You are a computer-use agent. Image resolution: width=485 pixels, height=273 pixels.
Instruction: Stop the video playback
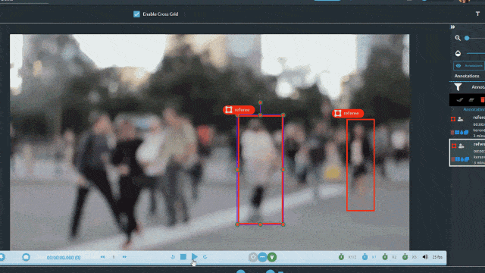pos(183,257)
